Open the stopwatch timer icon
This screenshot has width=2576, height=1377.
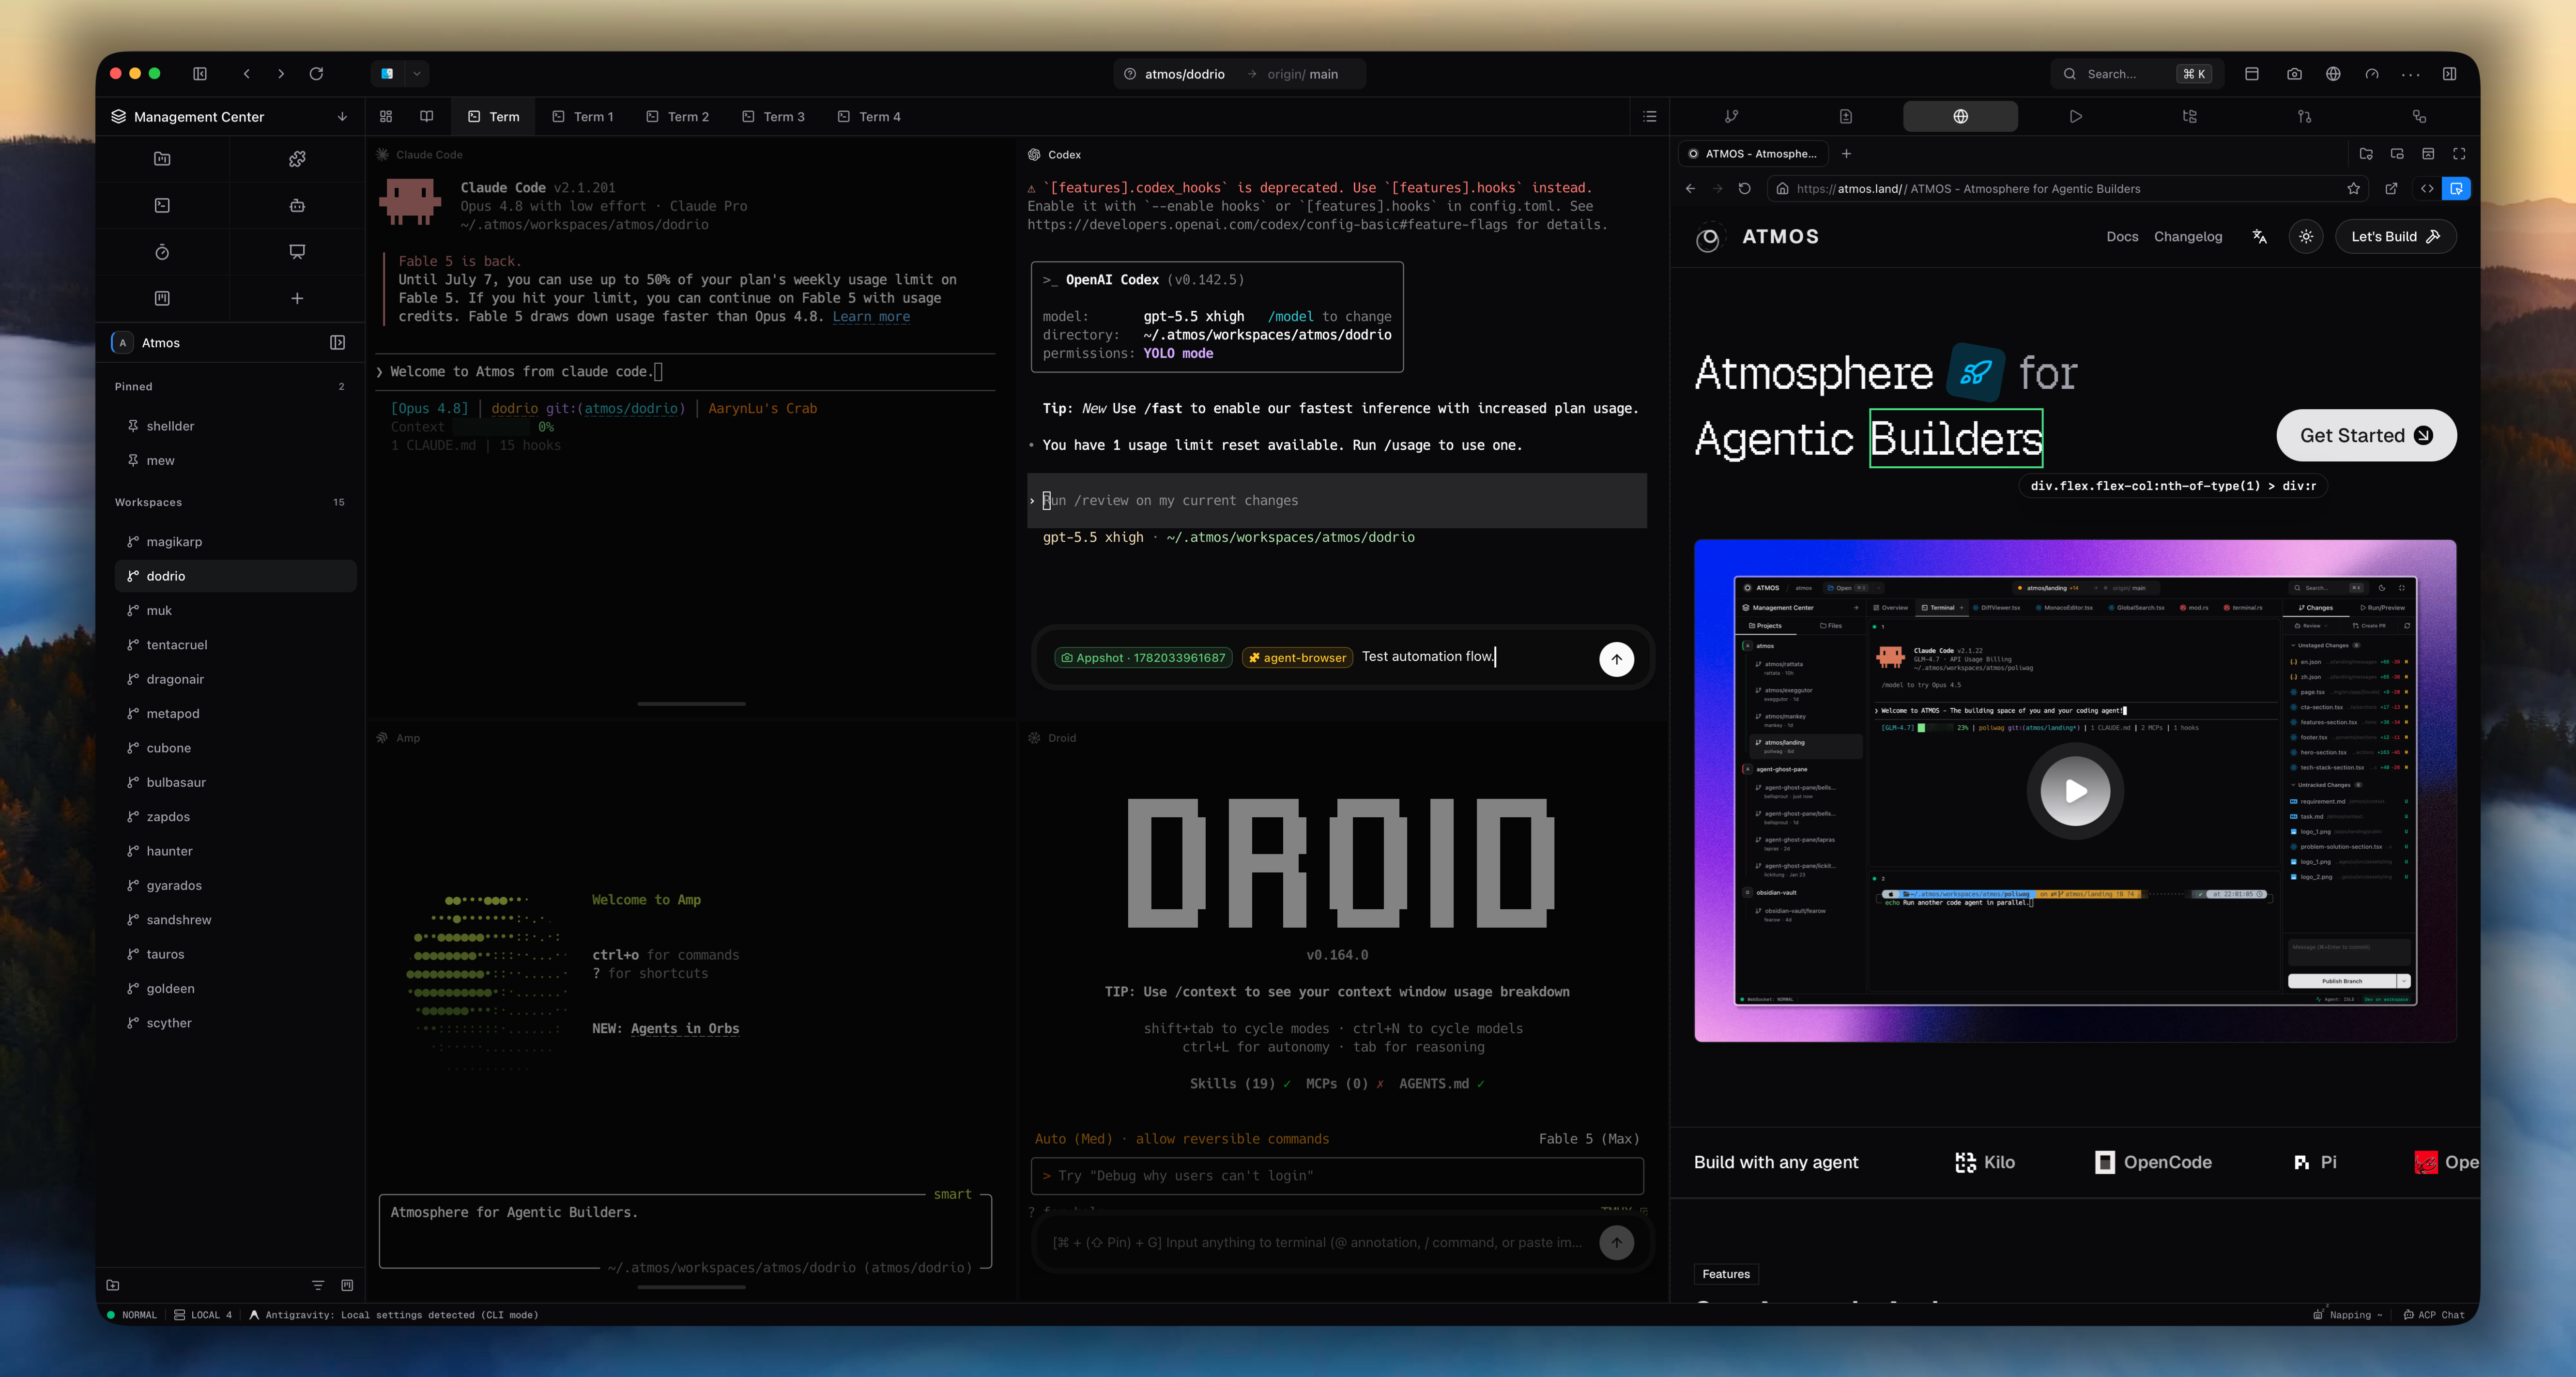click(x=162, y=252)
